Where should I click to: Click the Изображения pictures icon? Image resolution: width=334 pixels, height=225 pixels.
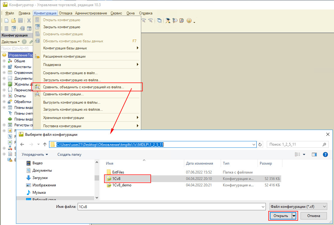29,185
